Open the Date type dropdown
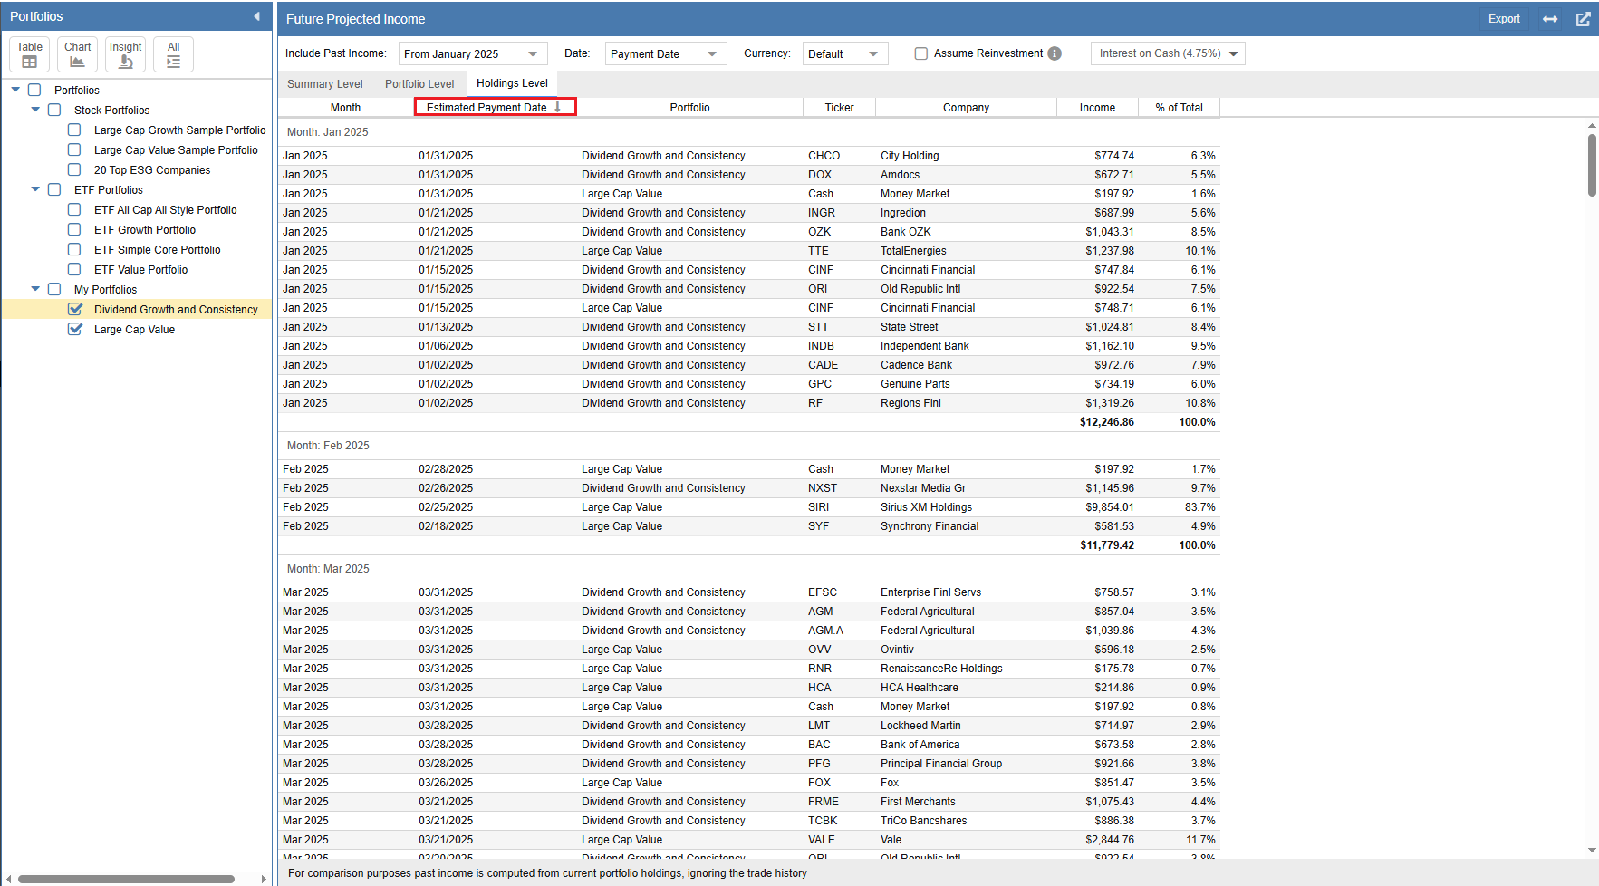This screenshot has width=1599, height=886. 666,53
